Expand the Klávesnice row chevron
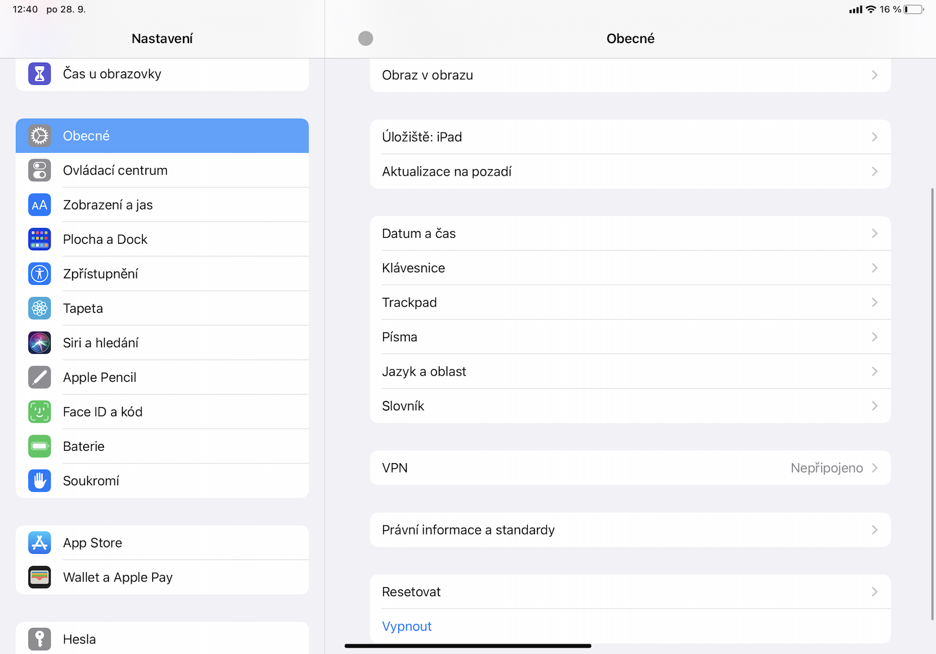The height and width of the screenshot is (654, 936). [x=874, y=268]
